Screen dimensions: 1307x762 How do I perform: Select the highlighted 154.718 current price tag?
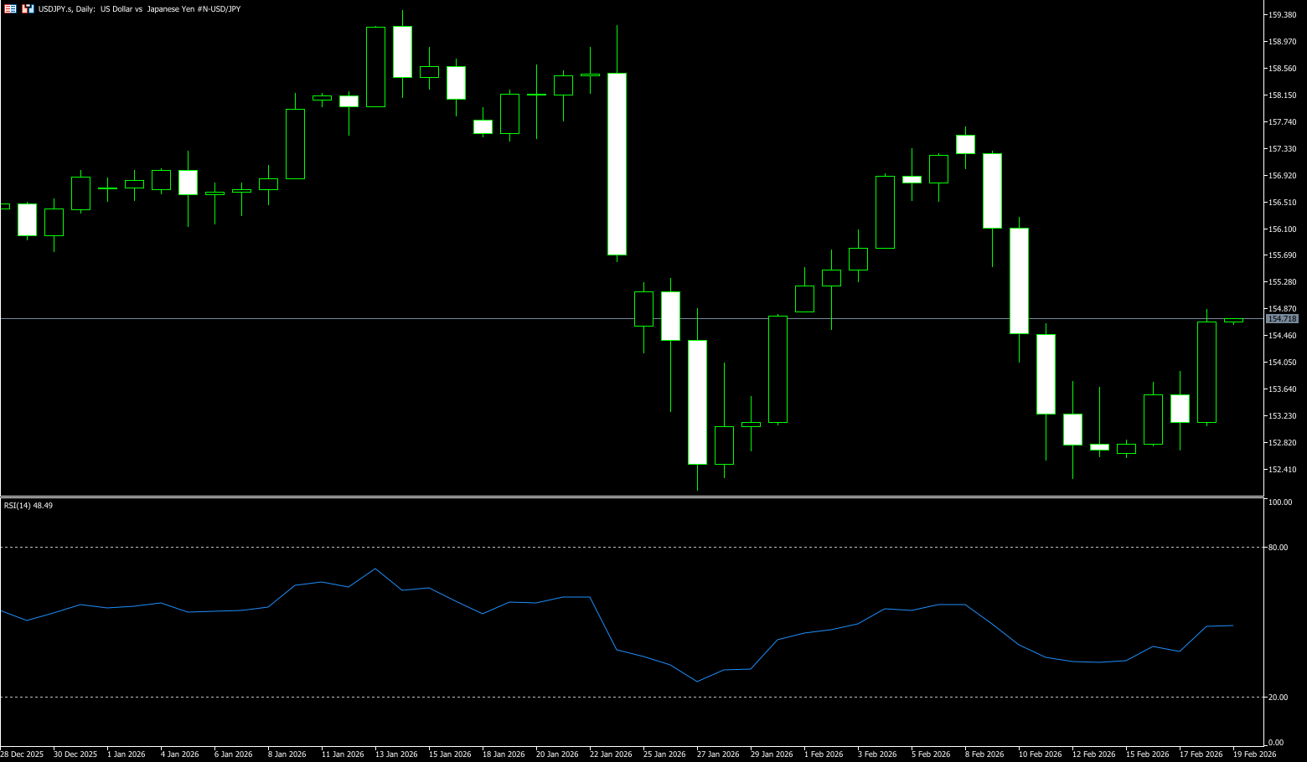pyautogui.click(x=1282, y=319)
